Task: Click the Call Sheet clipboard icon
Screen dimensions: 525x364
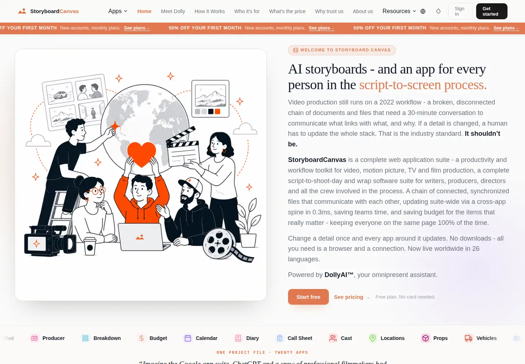Action: pyautogui.click(x=280, y=338)
